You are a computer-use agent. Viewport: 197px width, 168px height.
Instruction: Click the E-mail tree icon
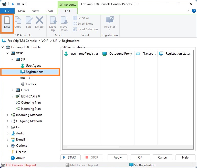click(x=13, y=140)
